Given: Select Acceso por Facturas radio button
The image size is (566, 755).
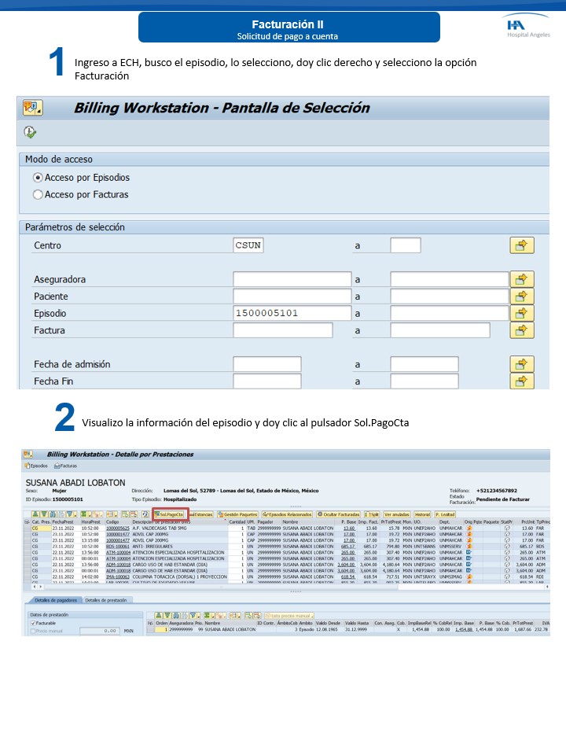Looking at the screenshot, I should pyautogui.click(x=38, y=194).
